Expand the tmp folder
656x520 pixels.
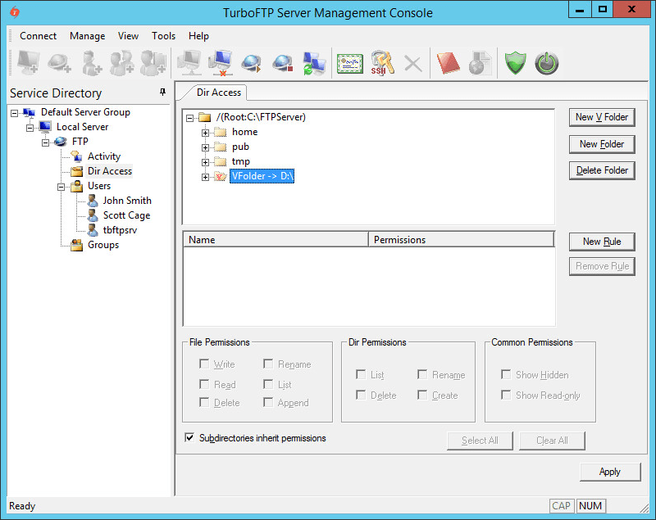pos(205,162)
